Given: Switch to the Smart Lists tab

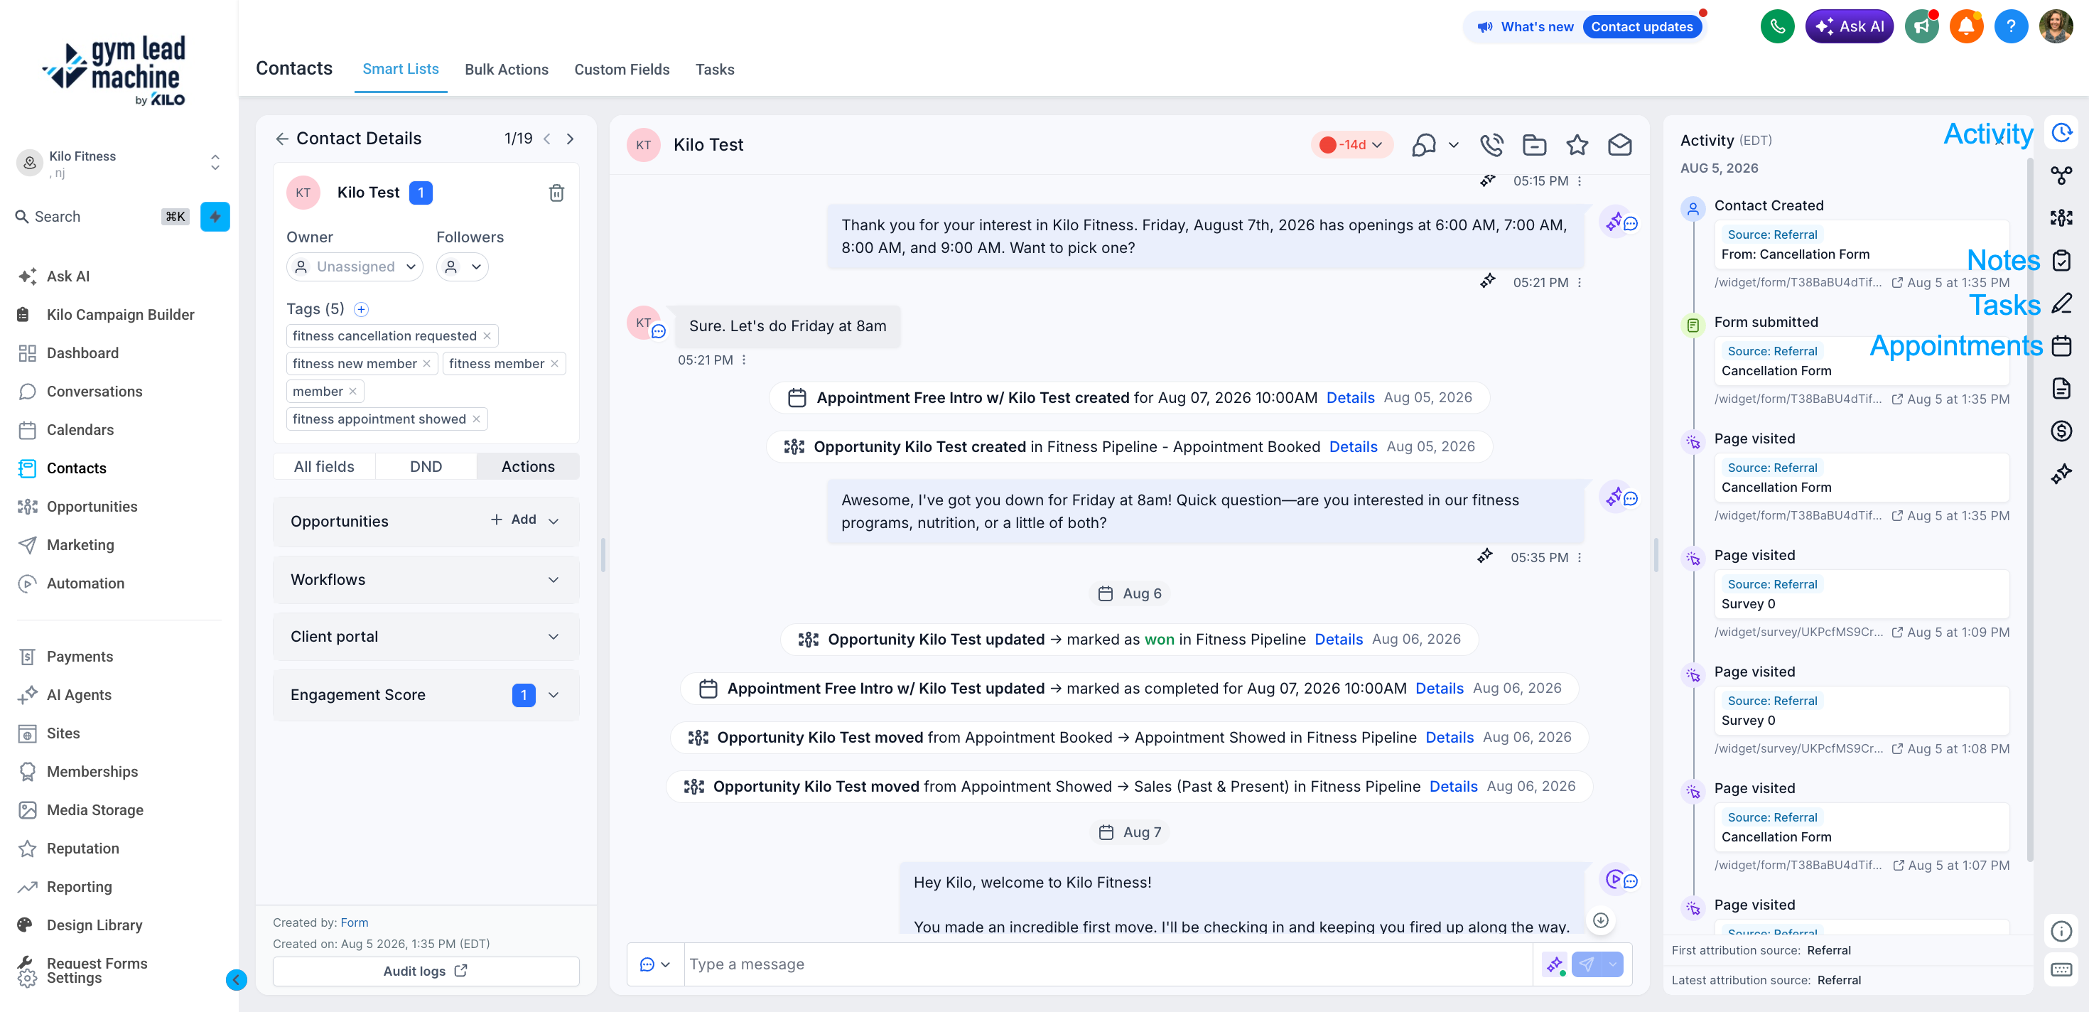Looking at the screenshot, I should [401, 69].
